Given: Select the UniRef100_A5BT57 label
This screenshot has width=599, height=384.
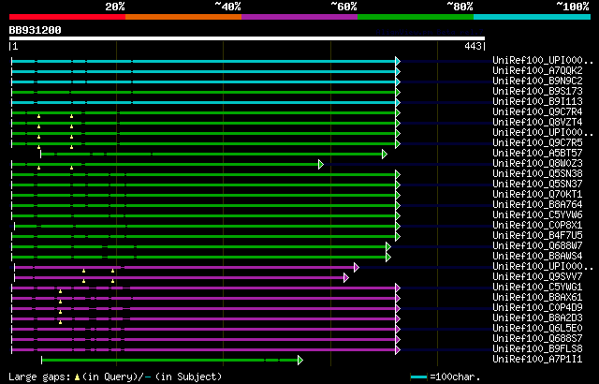Looking at the screenshot, I should (x=537, y=154).
